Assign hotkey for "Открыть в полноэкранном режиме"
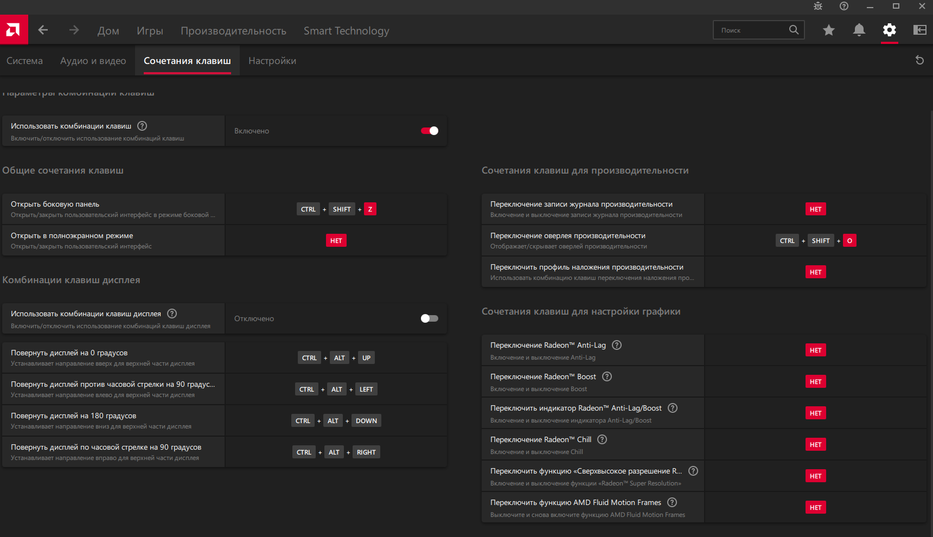 336,241
